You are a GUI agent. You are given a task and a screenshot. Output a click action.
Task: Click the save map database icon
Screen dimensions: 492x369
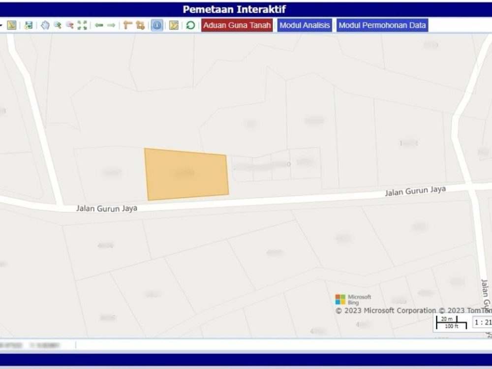coord(29,25)
